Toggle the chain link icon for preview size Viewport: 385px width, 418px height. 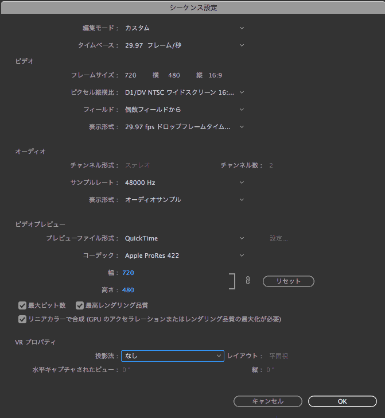point(248,280)
